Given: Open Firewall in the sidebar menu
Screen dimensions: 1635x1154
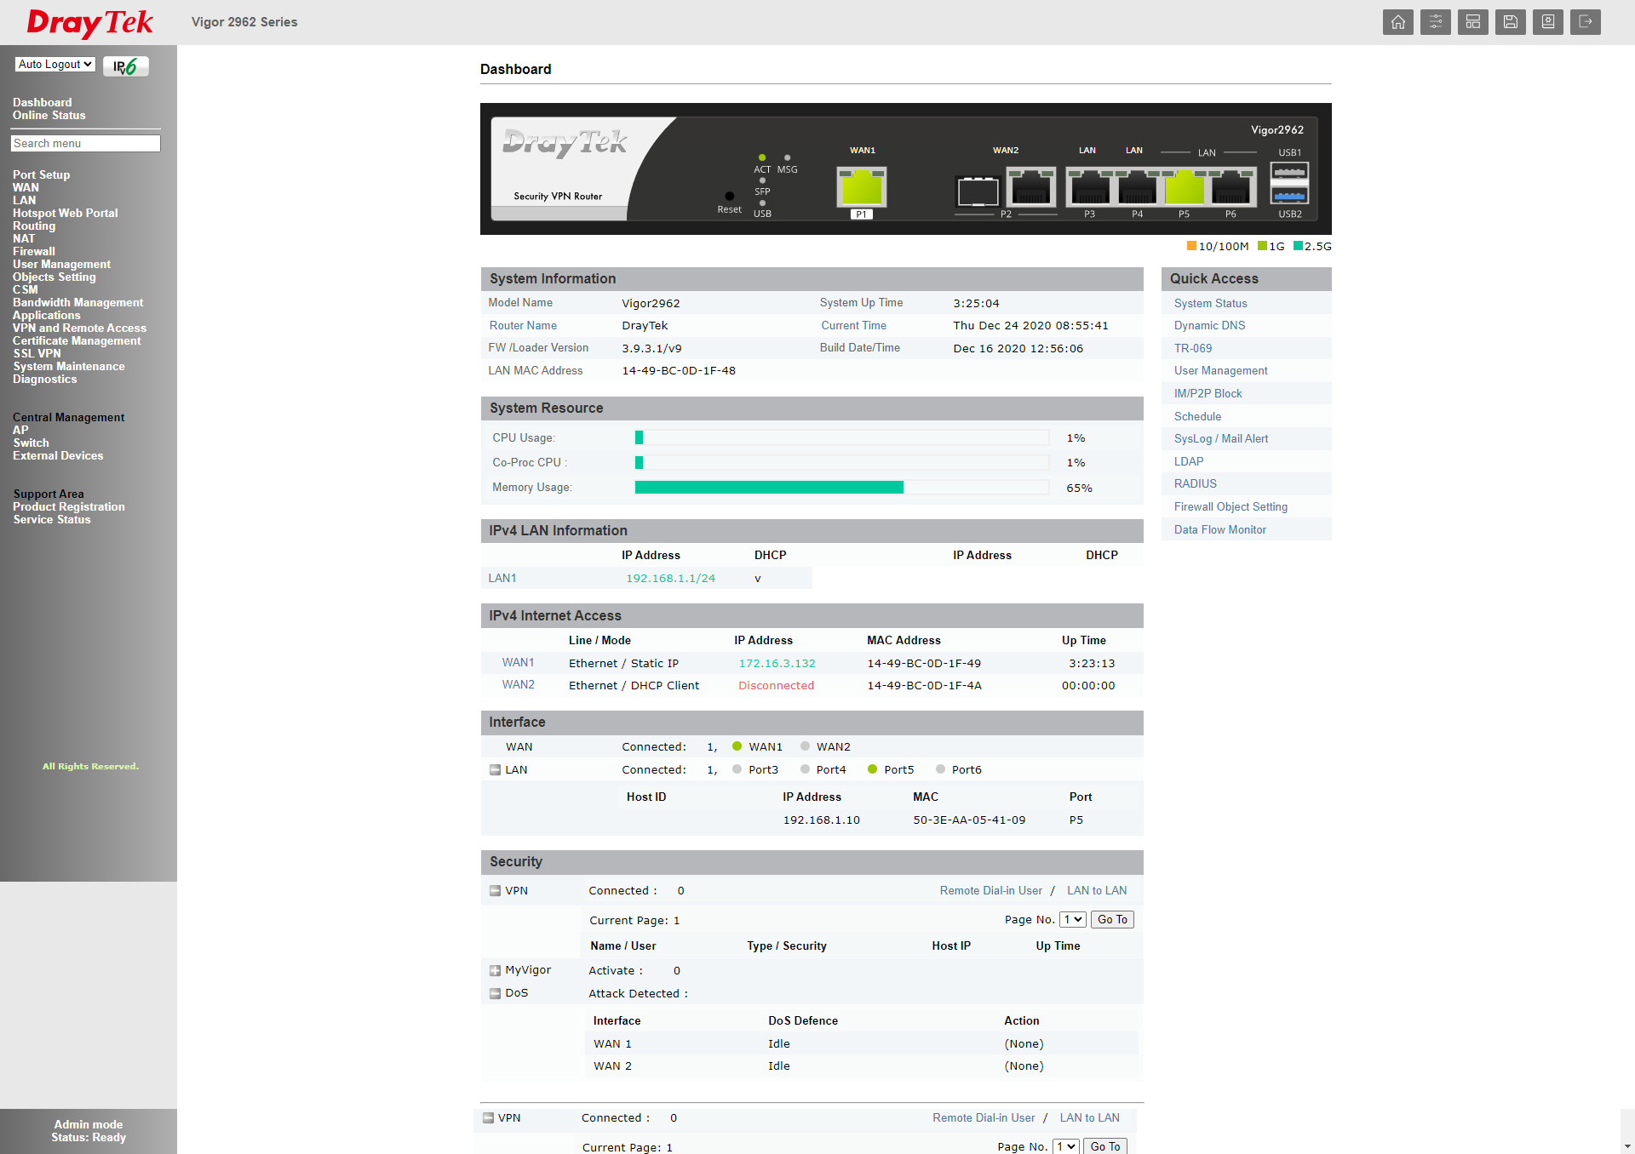Looking at the screenshot, I should click(x=33, y=252).
